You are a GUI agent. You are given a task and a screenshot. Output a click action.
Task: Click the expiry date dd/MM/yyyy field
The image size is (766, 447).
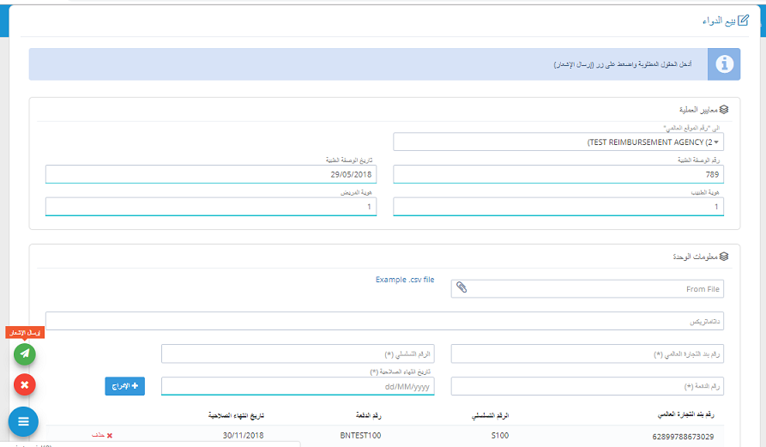click(x=299, y=386)
